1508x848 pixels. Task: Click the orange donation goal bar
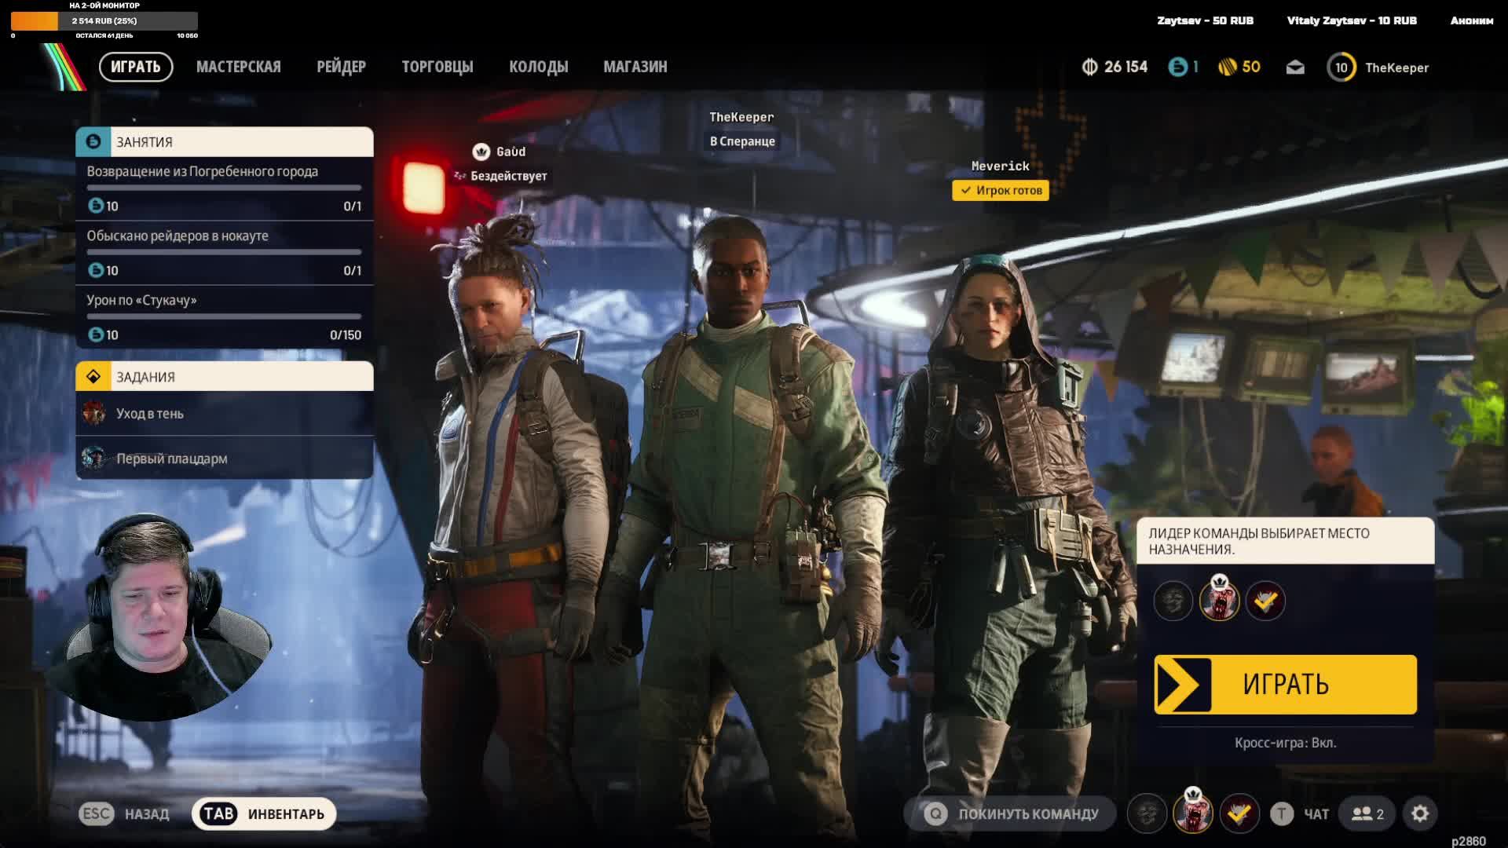pos(104,20)
